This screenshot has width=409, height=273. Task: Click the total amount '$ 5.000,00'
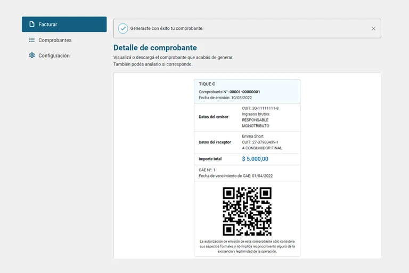pos(255,159)
